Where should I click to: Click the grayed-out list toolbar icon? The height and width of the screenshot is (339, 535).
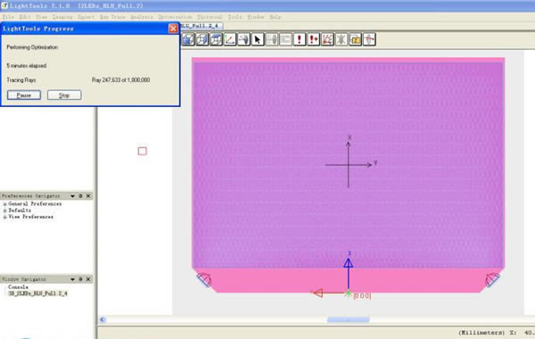(286, 39)
